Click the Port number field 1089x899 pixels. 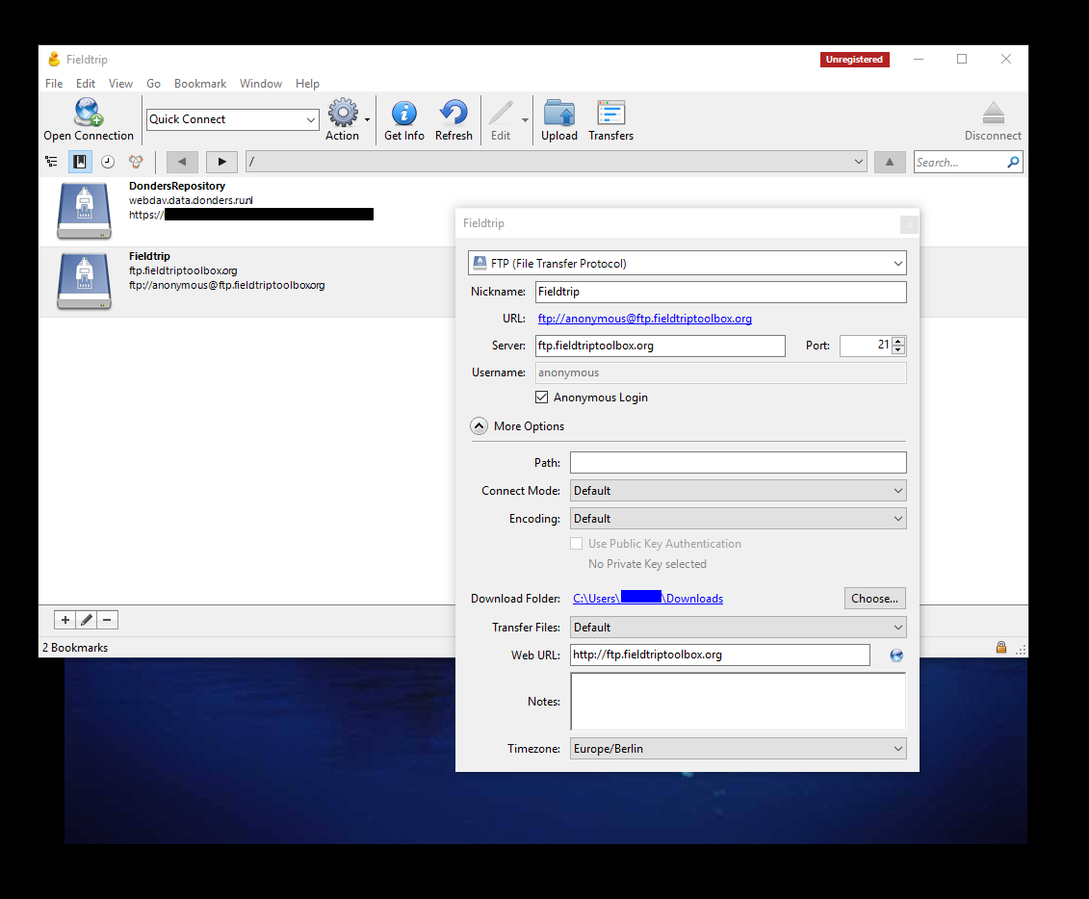[866, 346]
